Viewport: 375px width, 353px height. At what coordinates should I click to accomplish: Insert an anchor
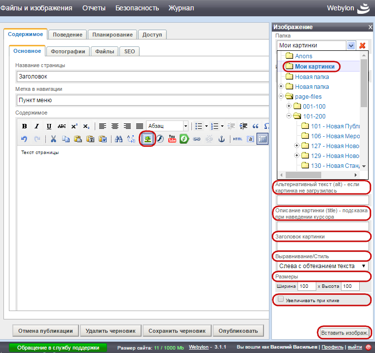[x=222, y=139]
